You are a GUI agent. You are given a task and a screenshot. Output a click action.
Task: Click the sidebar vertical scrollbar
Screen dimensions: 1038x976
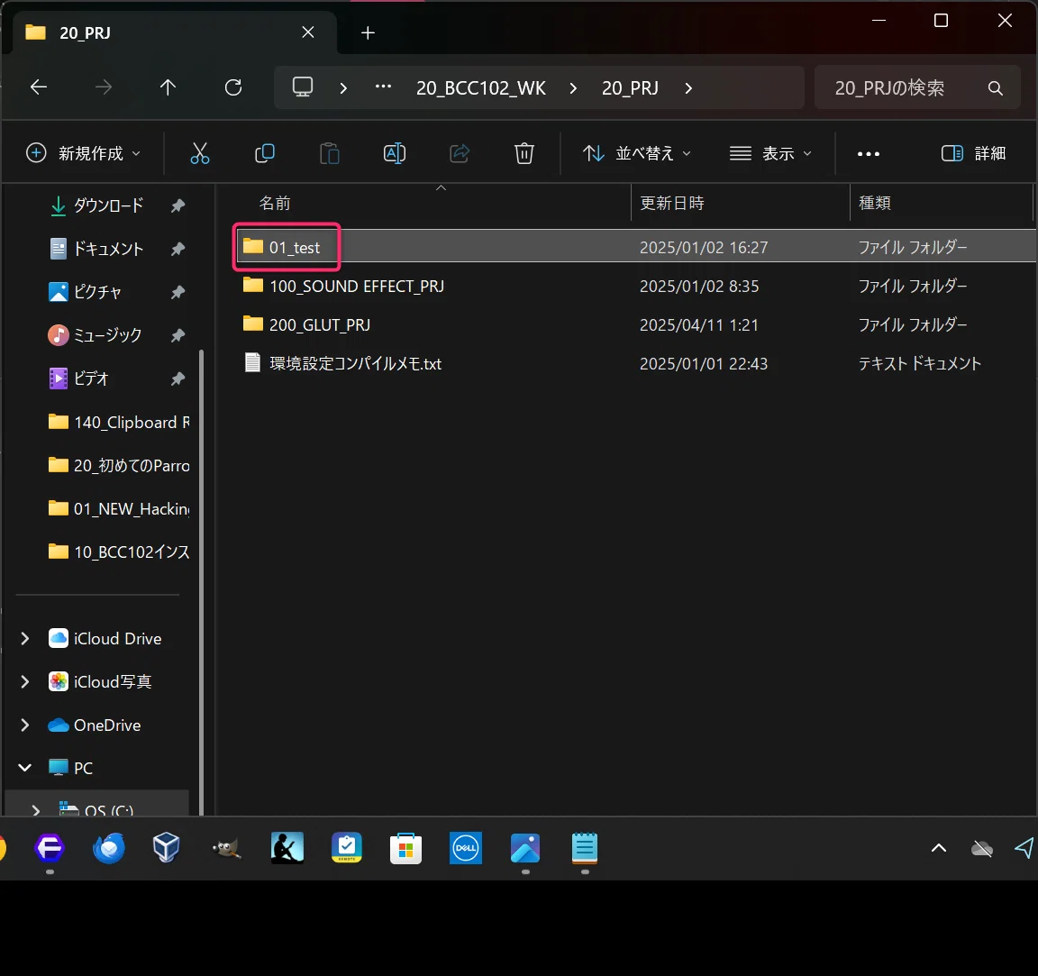tap(201, 581)
